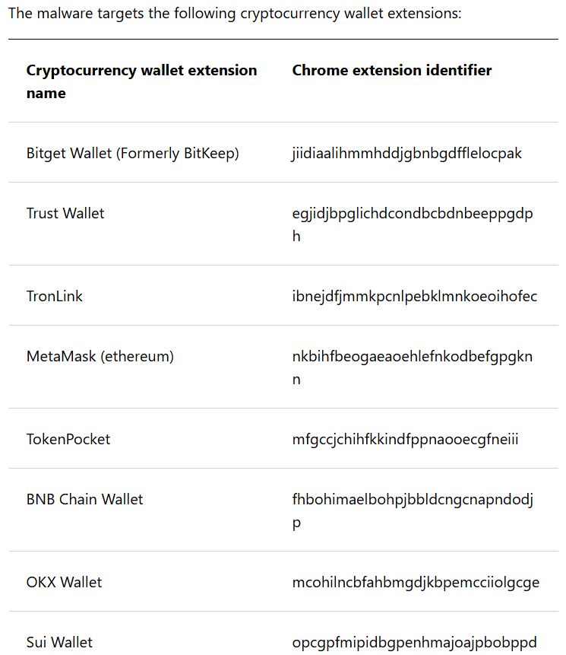Select the 'TokenPocket' name cell
The height and width of the screenshot is (655, 566).
click(x=68, y=439)
